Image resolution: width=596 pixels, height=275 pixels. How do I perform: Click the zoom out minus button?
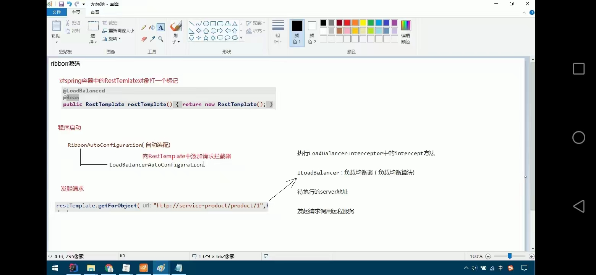(488, 256)
